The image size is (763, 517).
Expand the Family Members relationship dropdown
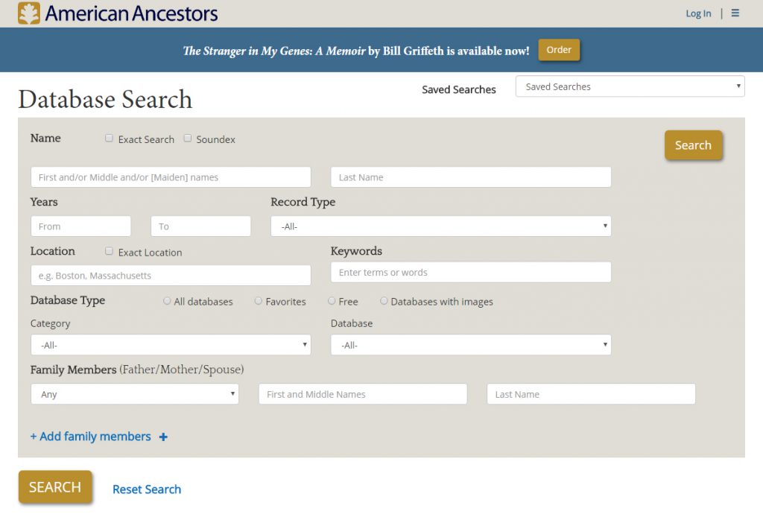(x=134, y=393)
